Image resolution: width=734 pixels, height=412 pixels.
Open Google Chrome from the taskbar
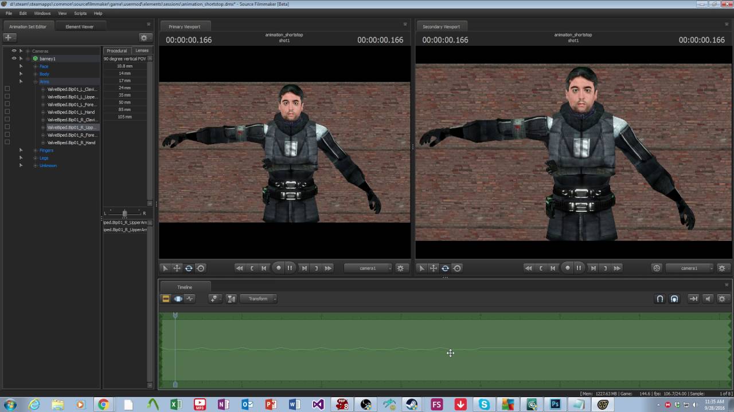103,405
